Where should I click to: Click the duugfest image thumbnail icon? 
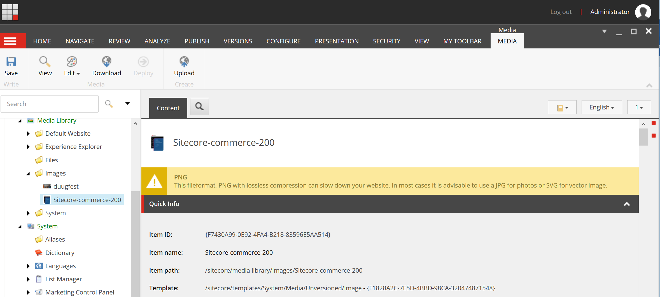47,186
